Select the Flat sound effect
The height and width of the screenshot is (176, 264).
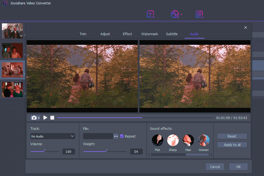158,140
